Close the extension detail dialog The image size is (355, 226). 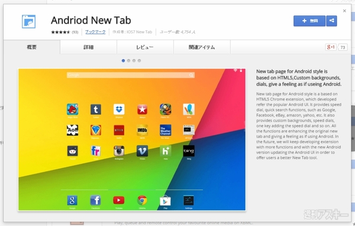(344, 11)
